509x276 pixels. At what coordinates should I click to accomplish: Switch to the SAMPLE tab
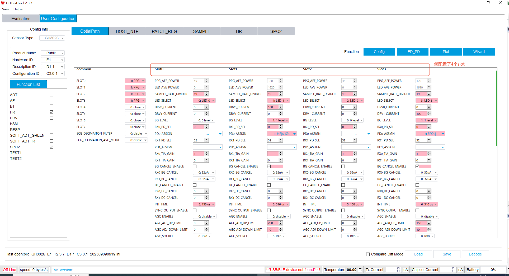tap(202, 31)
